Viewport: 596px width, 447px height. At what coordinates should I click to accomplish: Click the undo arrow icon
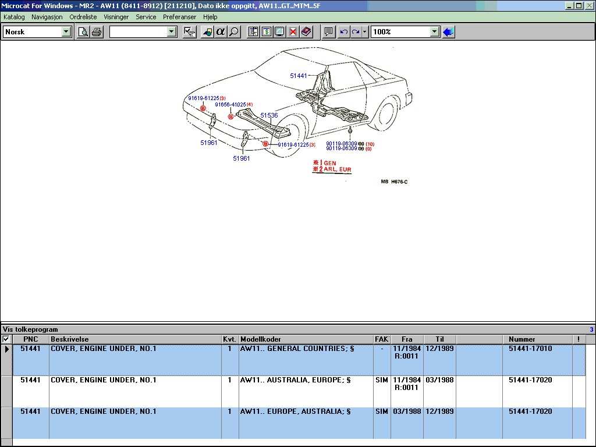point(343,32)
